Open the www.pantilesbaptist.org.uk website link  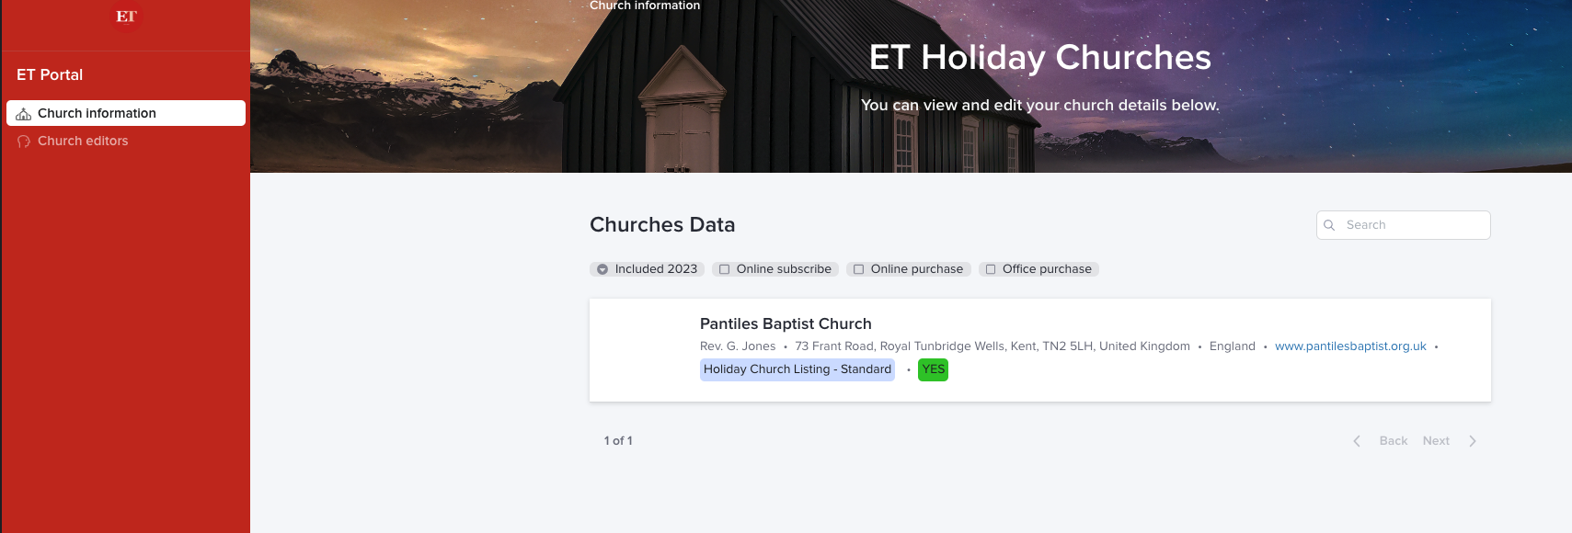(x=1350, y=346)
